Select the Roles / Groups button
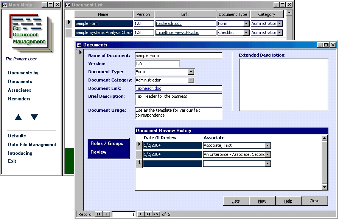 click(107, 143)
